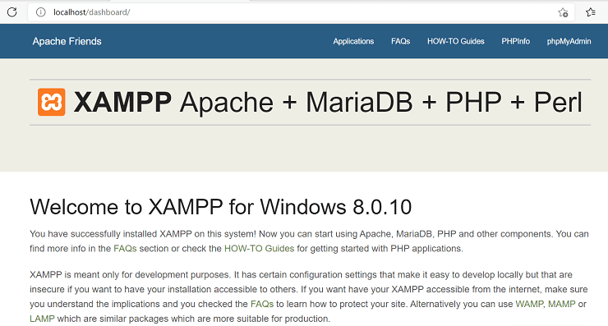Viewport: 608px width, 326px height.
Task: Click the orange XAMPP logo icon
Action: (x=52, y=102)
